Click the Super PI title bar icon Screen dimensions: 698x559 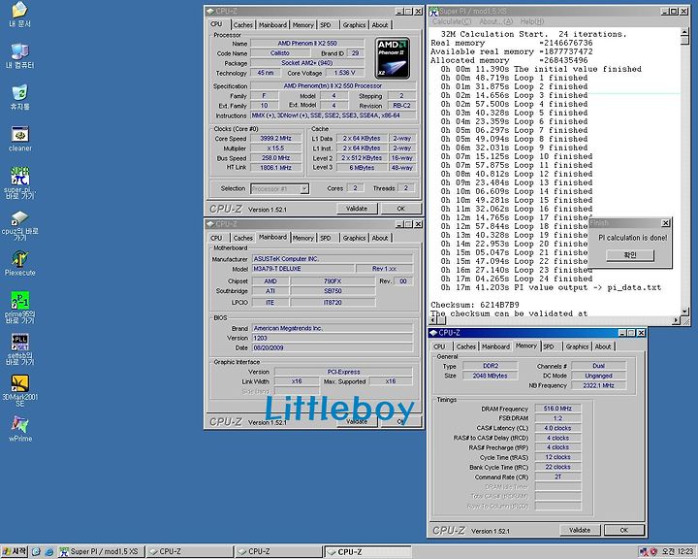(x=433, y=12)
